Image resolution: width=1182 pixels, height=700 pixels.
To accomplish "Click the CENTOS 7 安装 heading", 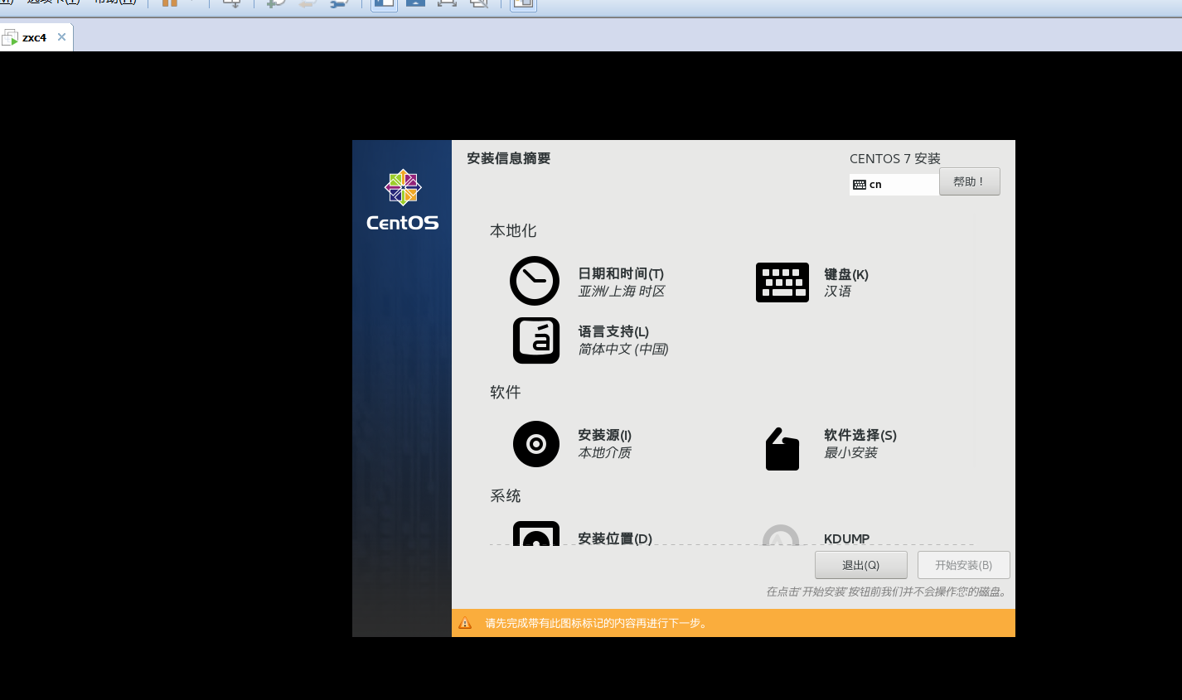I will tap(895, 158).
